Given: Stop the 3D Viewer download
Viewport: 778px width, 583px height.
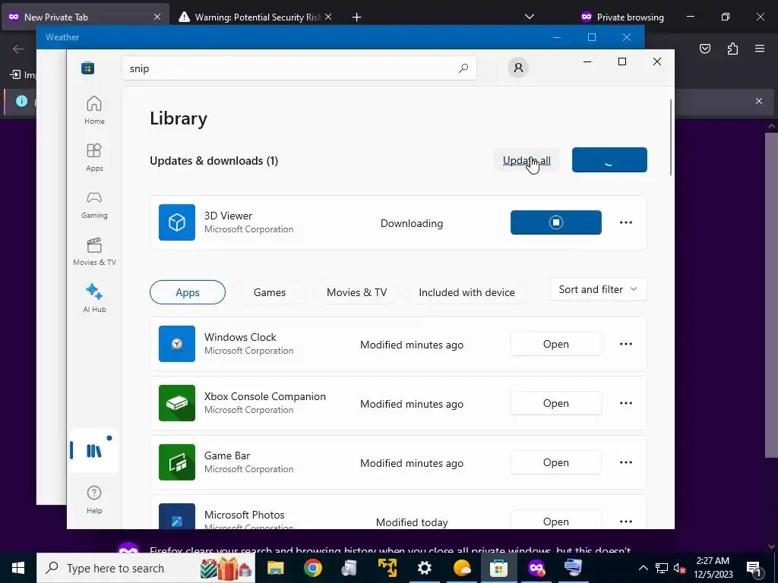Looking at the screenshot, I should (555, 222).
